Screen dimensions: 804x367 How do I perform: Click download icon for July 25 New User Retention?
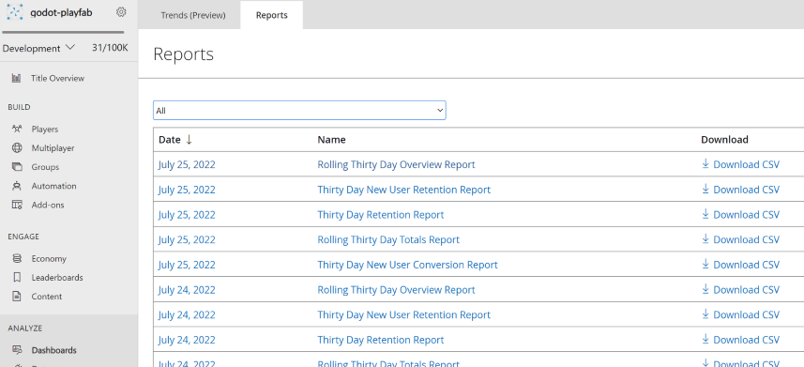coord(705,189)
